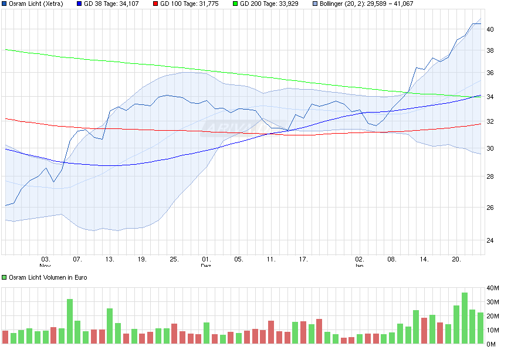Screen dimensions: 511x350
Task: Click the '07.' date label on time axis
Action: (x=77, y=260)
